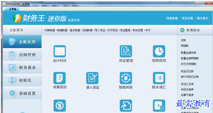Click the arrow icon beside 账簿报表

point(182,30)
